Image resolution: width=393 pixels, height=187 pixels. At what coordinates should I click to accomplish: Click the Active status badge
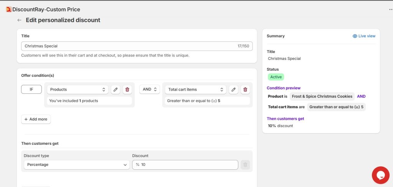[276, 77]
